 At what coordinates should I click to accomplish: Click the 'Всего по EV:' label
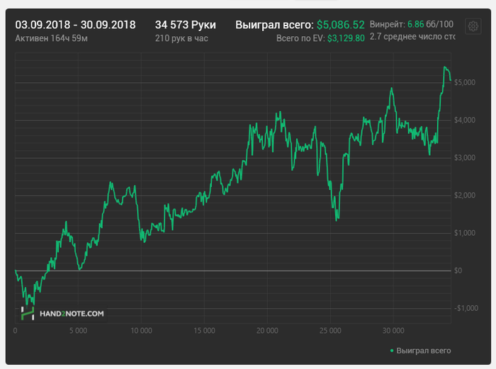300,38
